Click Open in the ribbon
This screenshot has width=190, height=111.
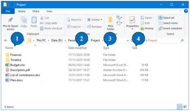(147, 18)
